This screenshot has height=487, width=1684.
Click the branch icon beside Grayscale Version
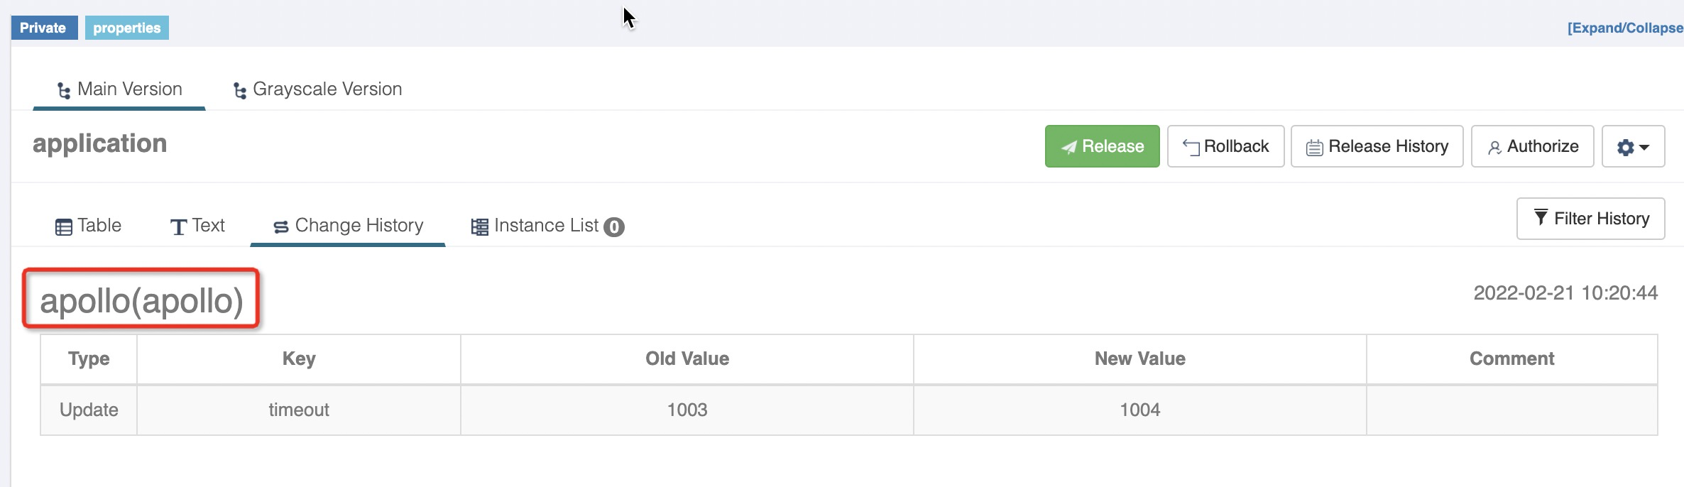239,89
